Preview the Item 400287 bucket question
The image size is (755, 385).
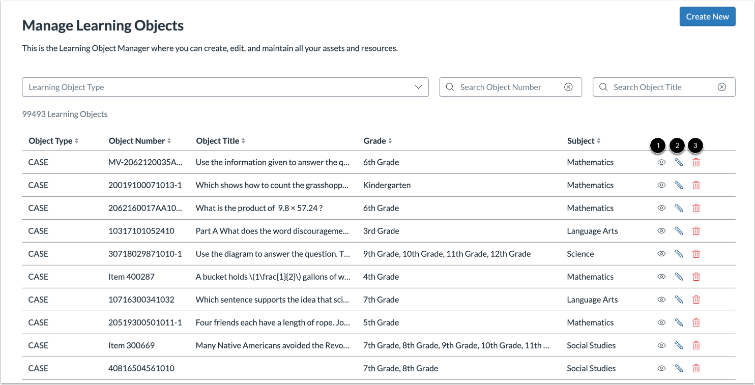click(x=661, y=276)
